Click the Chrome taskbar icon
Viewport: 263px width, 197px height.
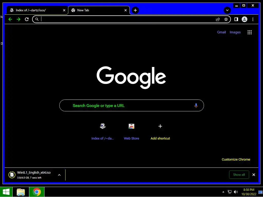point(37,192)
